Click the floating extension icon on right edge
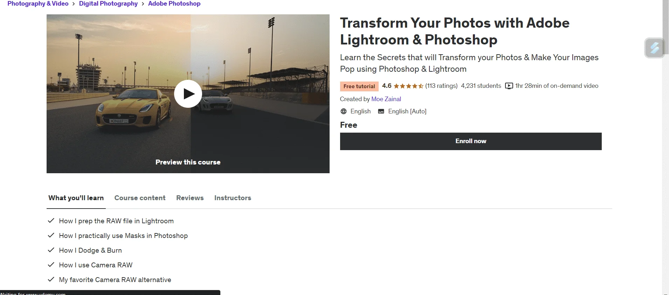The height and width of the screenshot is (295, 669). 654,48
